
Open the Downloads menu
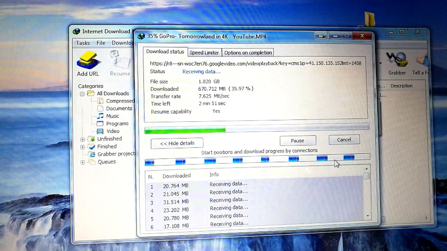point(123,43)
